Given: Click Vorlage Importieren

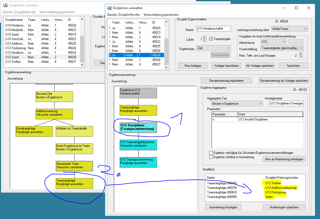Looking at the screenshot, I should pyautogui.click(x=227, y=66).
